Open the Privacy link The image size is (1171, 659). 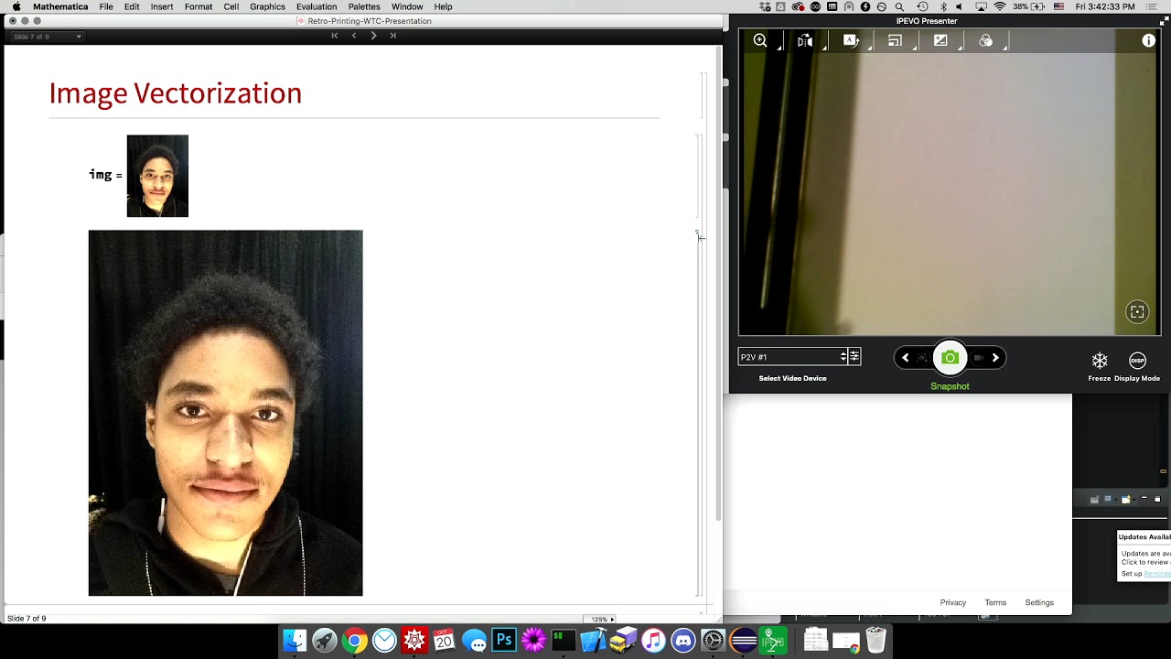pos(953,602)
